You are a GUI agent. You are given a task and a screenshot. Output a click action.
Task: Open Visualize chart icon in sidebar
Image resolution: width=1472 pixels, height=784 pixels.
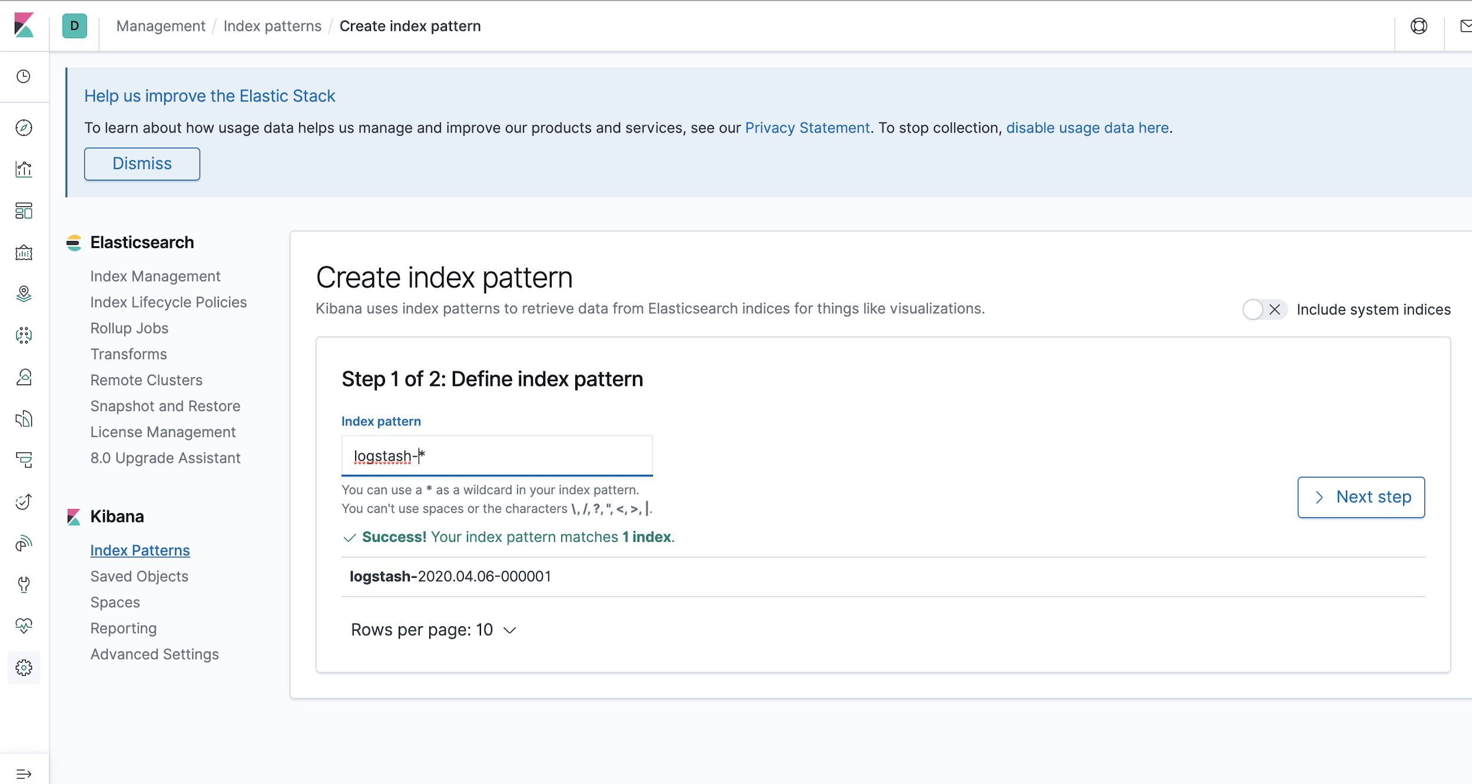[x=24, y=170]
